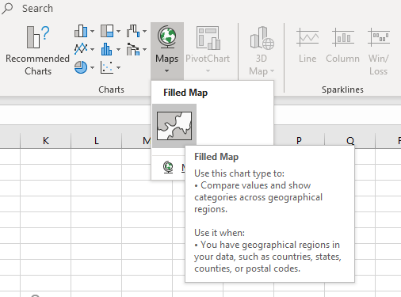This screenshot has height=297, width=401.
Task: Click the 3D Map button
Action: [262, 50]
